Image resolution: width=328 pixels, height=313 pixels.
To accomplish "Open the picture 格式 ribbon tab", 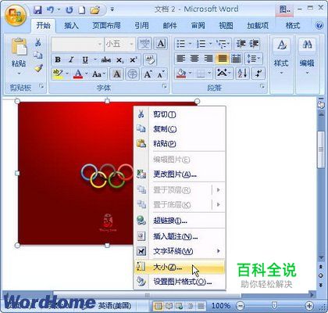I will tap(293, 26).
